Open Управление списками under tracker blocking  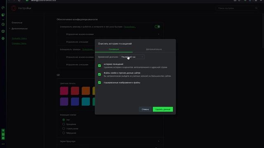click(x=77, y=65)
